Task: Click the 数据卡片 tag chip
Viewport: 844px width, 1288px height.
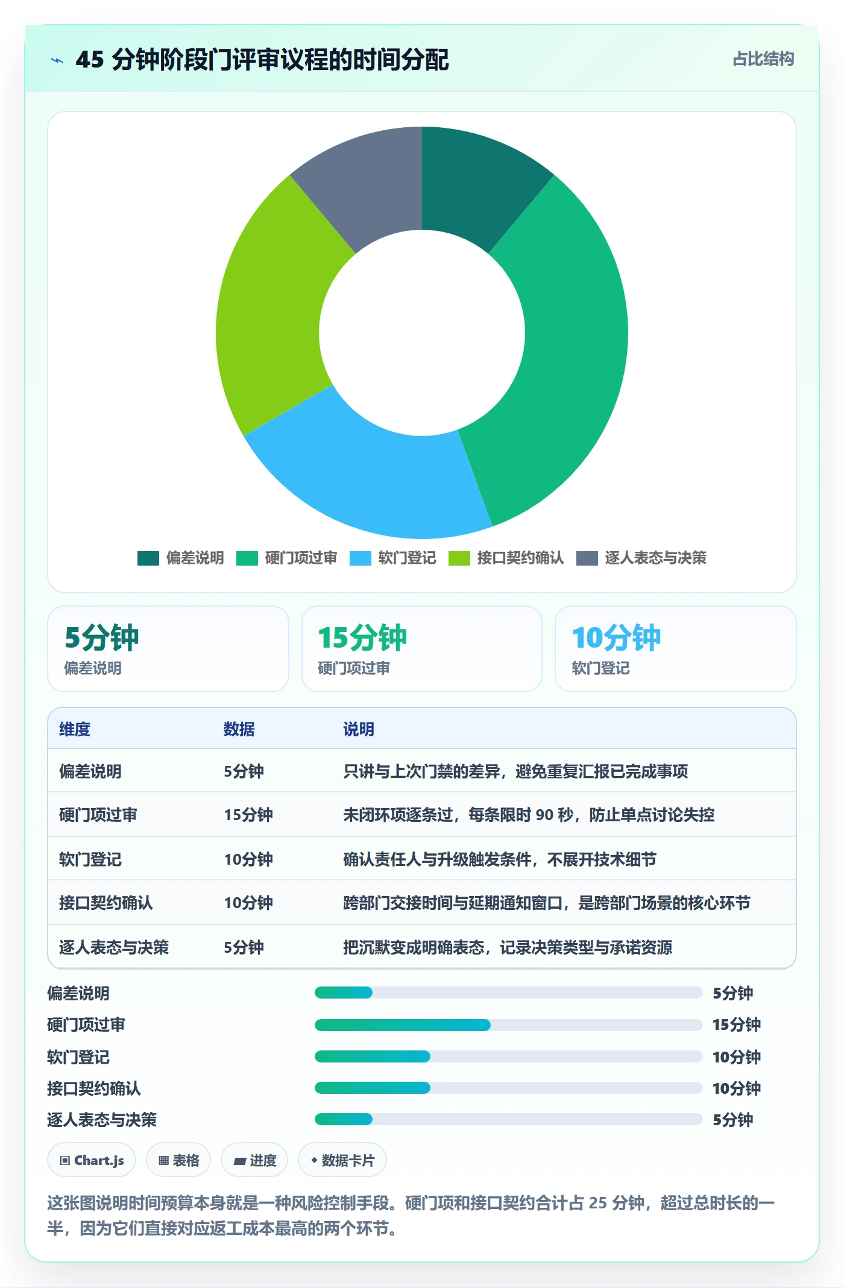Action: click(342, 1160)
